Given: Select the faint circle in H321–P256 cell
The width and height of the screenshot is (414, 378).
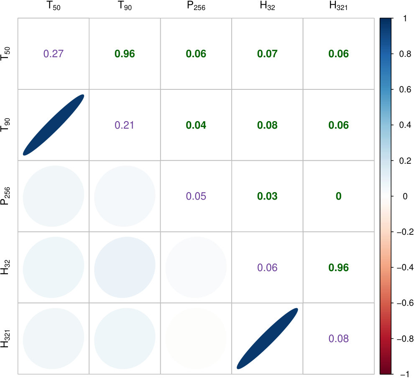Looking at the screenshot, I should (x=196, y=338).
